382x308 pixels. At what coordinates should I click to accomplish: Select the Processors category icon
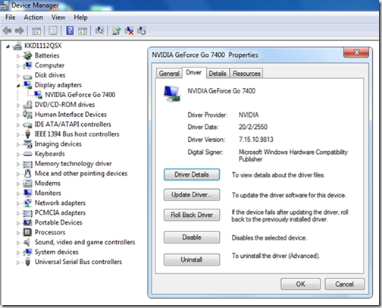click(x=27, y=232)
